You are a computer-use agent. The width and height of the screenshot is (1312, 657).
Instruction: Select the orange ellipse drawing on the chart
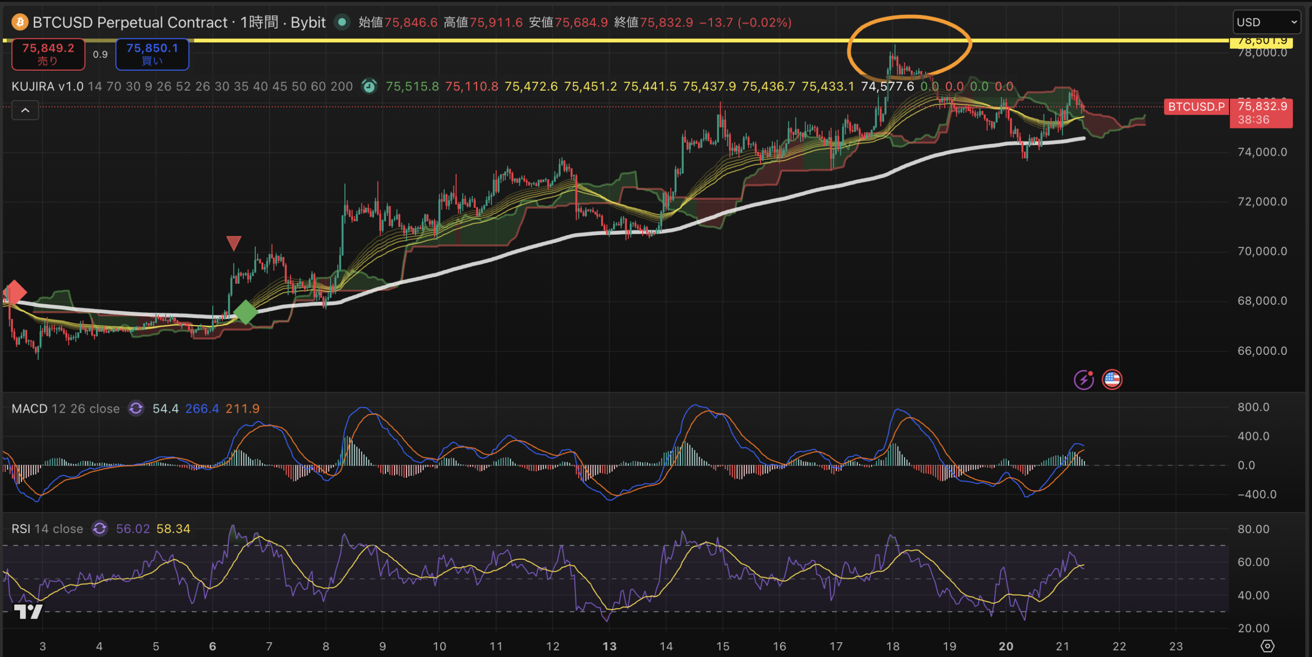point(910,17)
